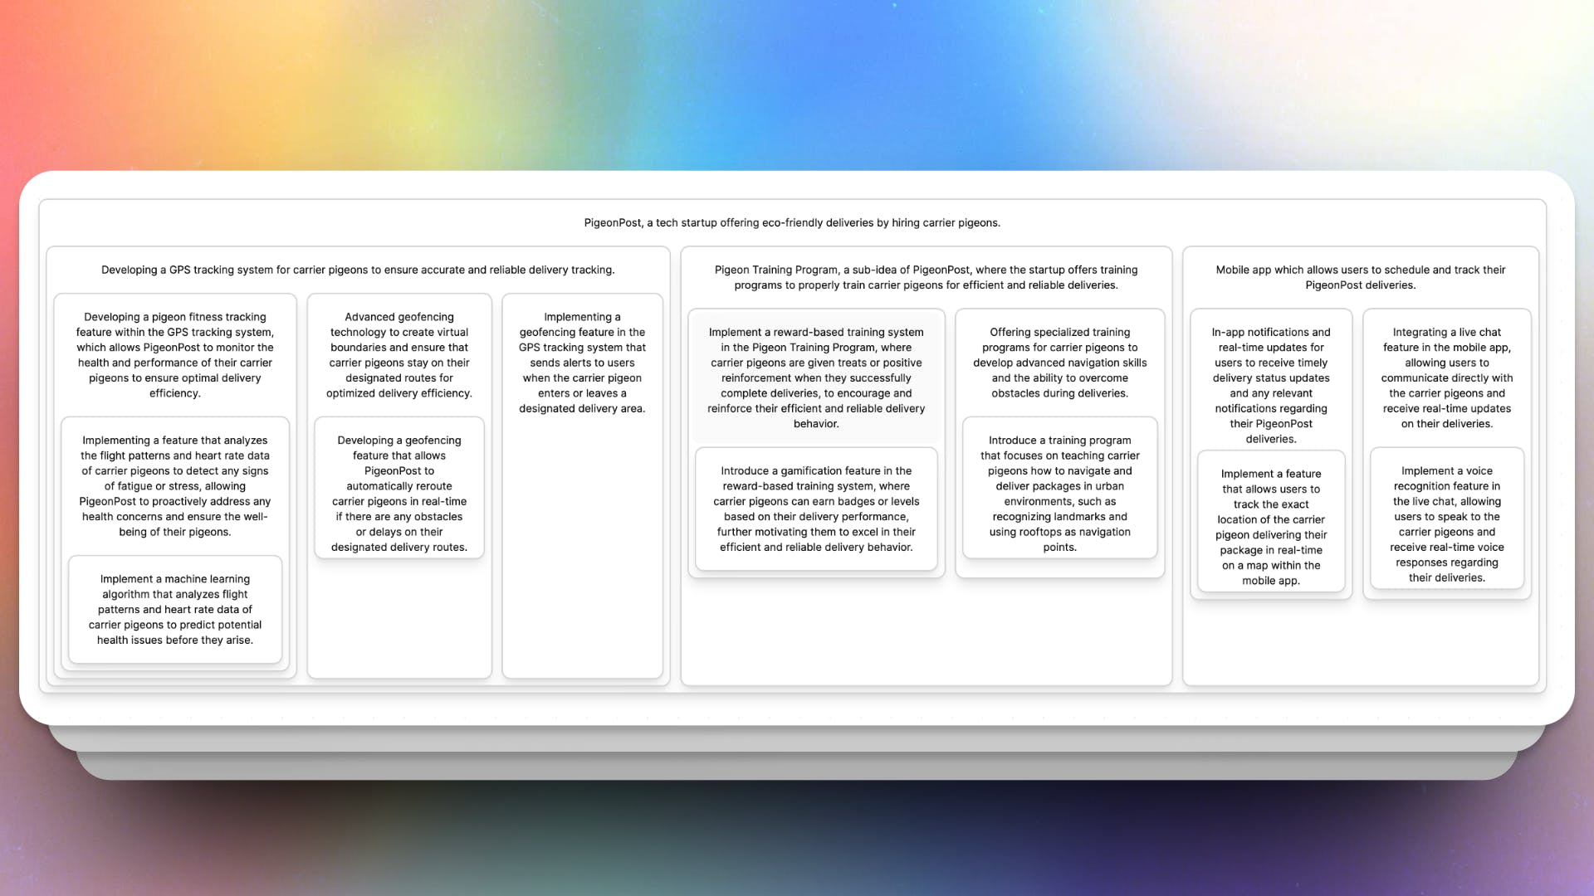The image size is (1594, 896).
Task: Select the Mobile app scheduling card
Action: [1360, 277]
